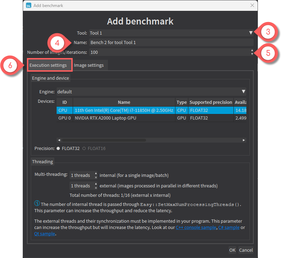Select the GPU 0 NVIDIA RTX A2000 row
The image size is (282, 258).
click(x=151, y=118)
